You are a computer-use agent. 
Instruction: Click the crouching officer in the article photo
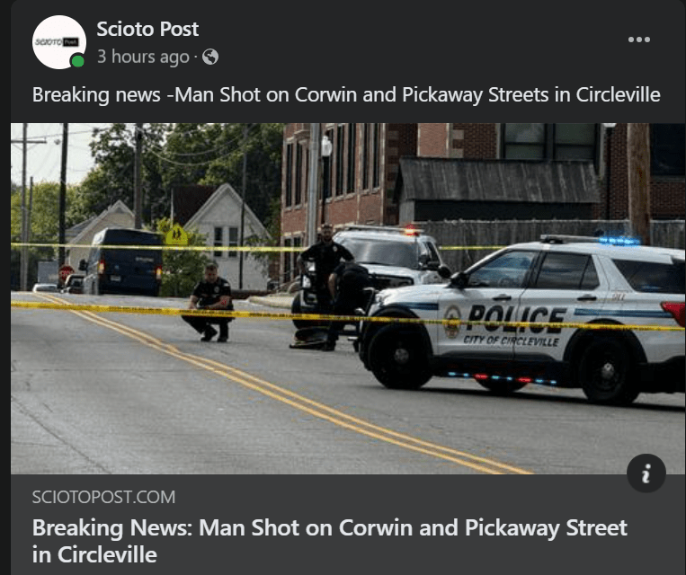[x=209, y=302]
